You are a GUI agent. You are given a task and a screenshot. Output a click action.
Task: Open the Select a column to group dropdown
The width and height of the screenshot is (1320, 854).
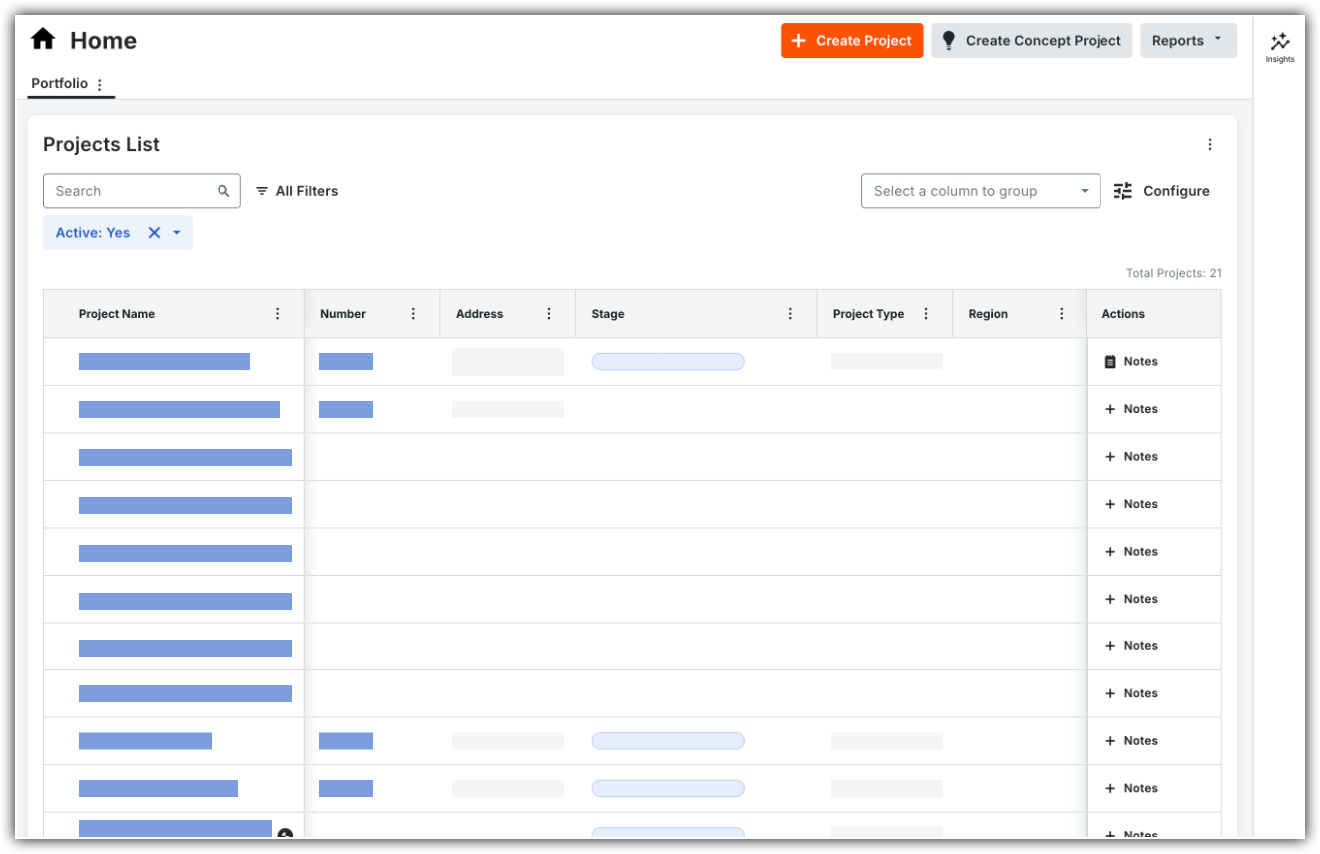pyautogui.click(x=981, y=191)
